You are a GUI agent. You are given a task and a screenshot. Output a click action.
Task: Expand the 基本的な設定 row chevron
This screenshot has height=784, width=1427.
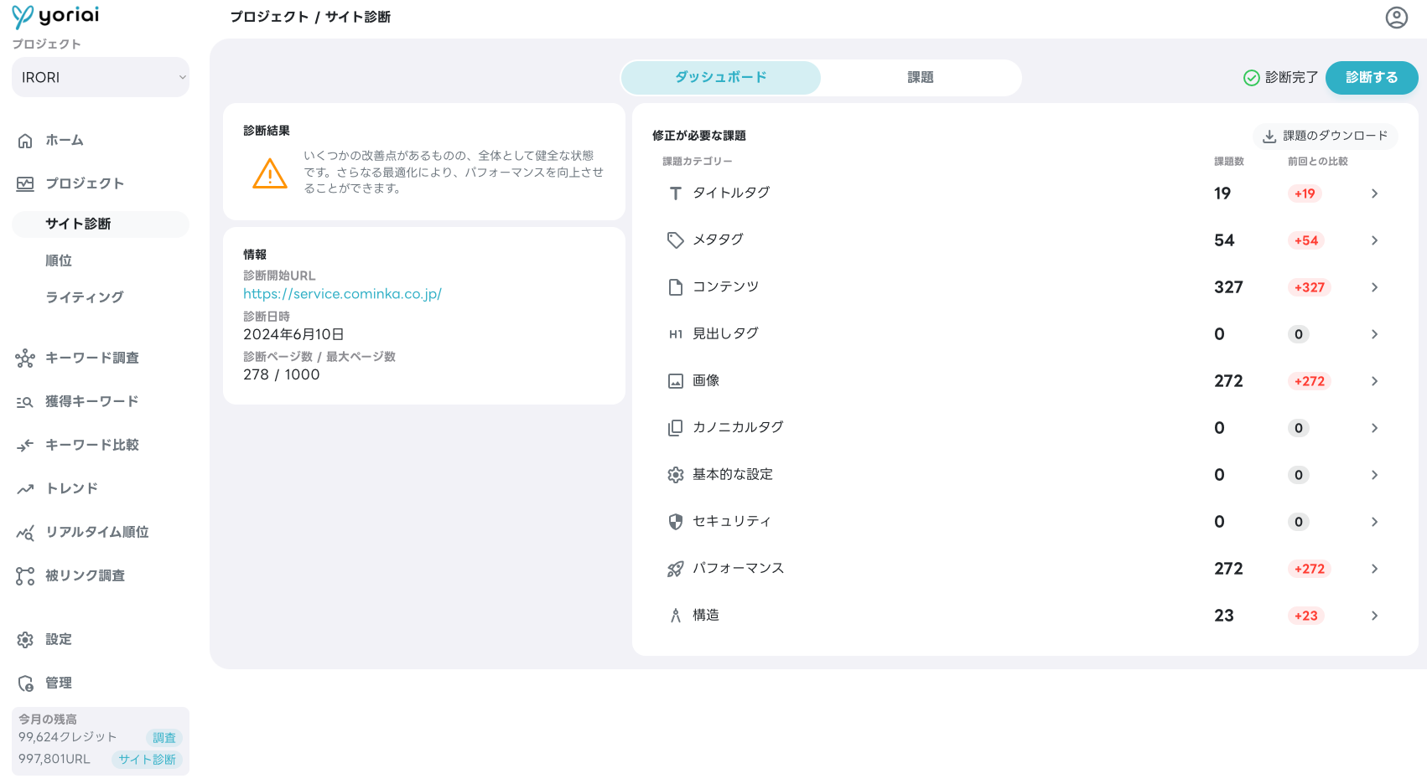pos(1374,475)
